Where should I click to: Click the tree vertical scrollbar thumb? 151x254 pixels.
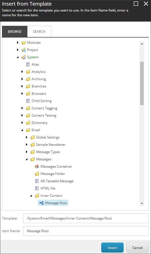click(x=142, y=84)
